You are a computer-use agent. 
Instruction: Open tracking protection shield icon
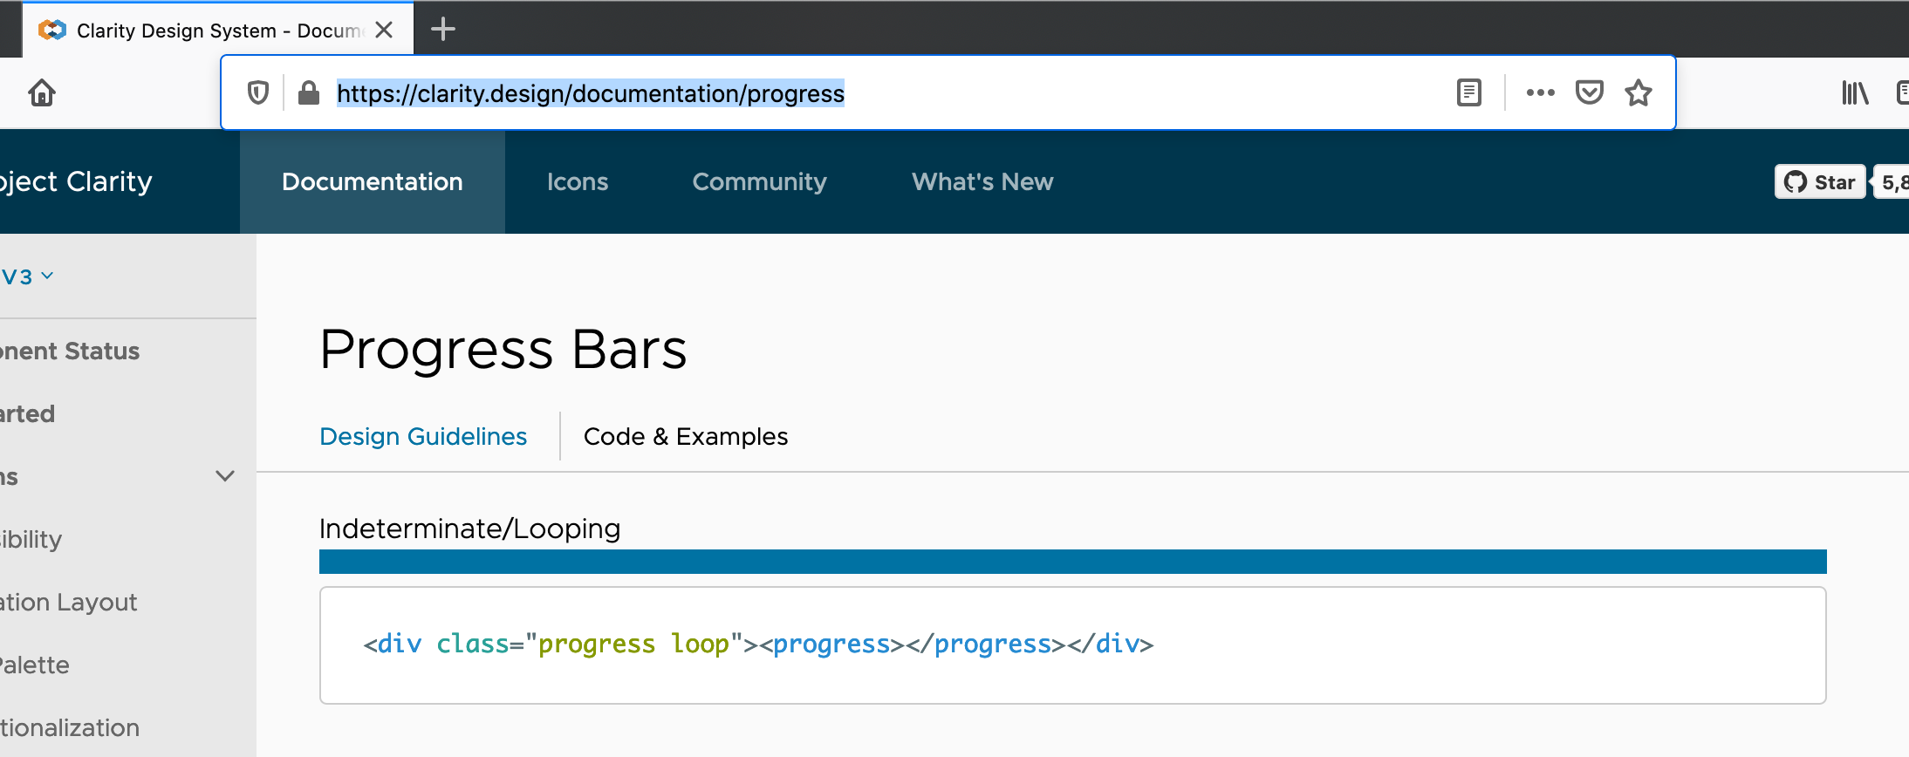point(258,92)
